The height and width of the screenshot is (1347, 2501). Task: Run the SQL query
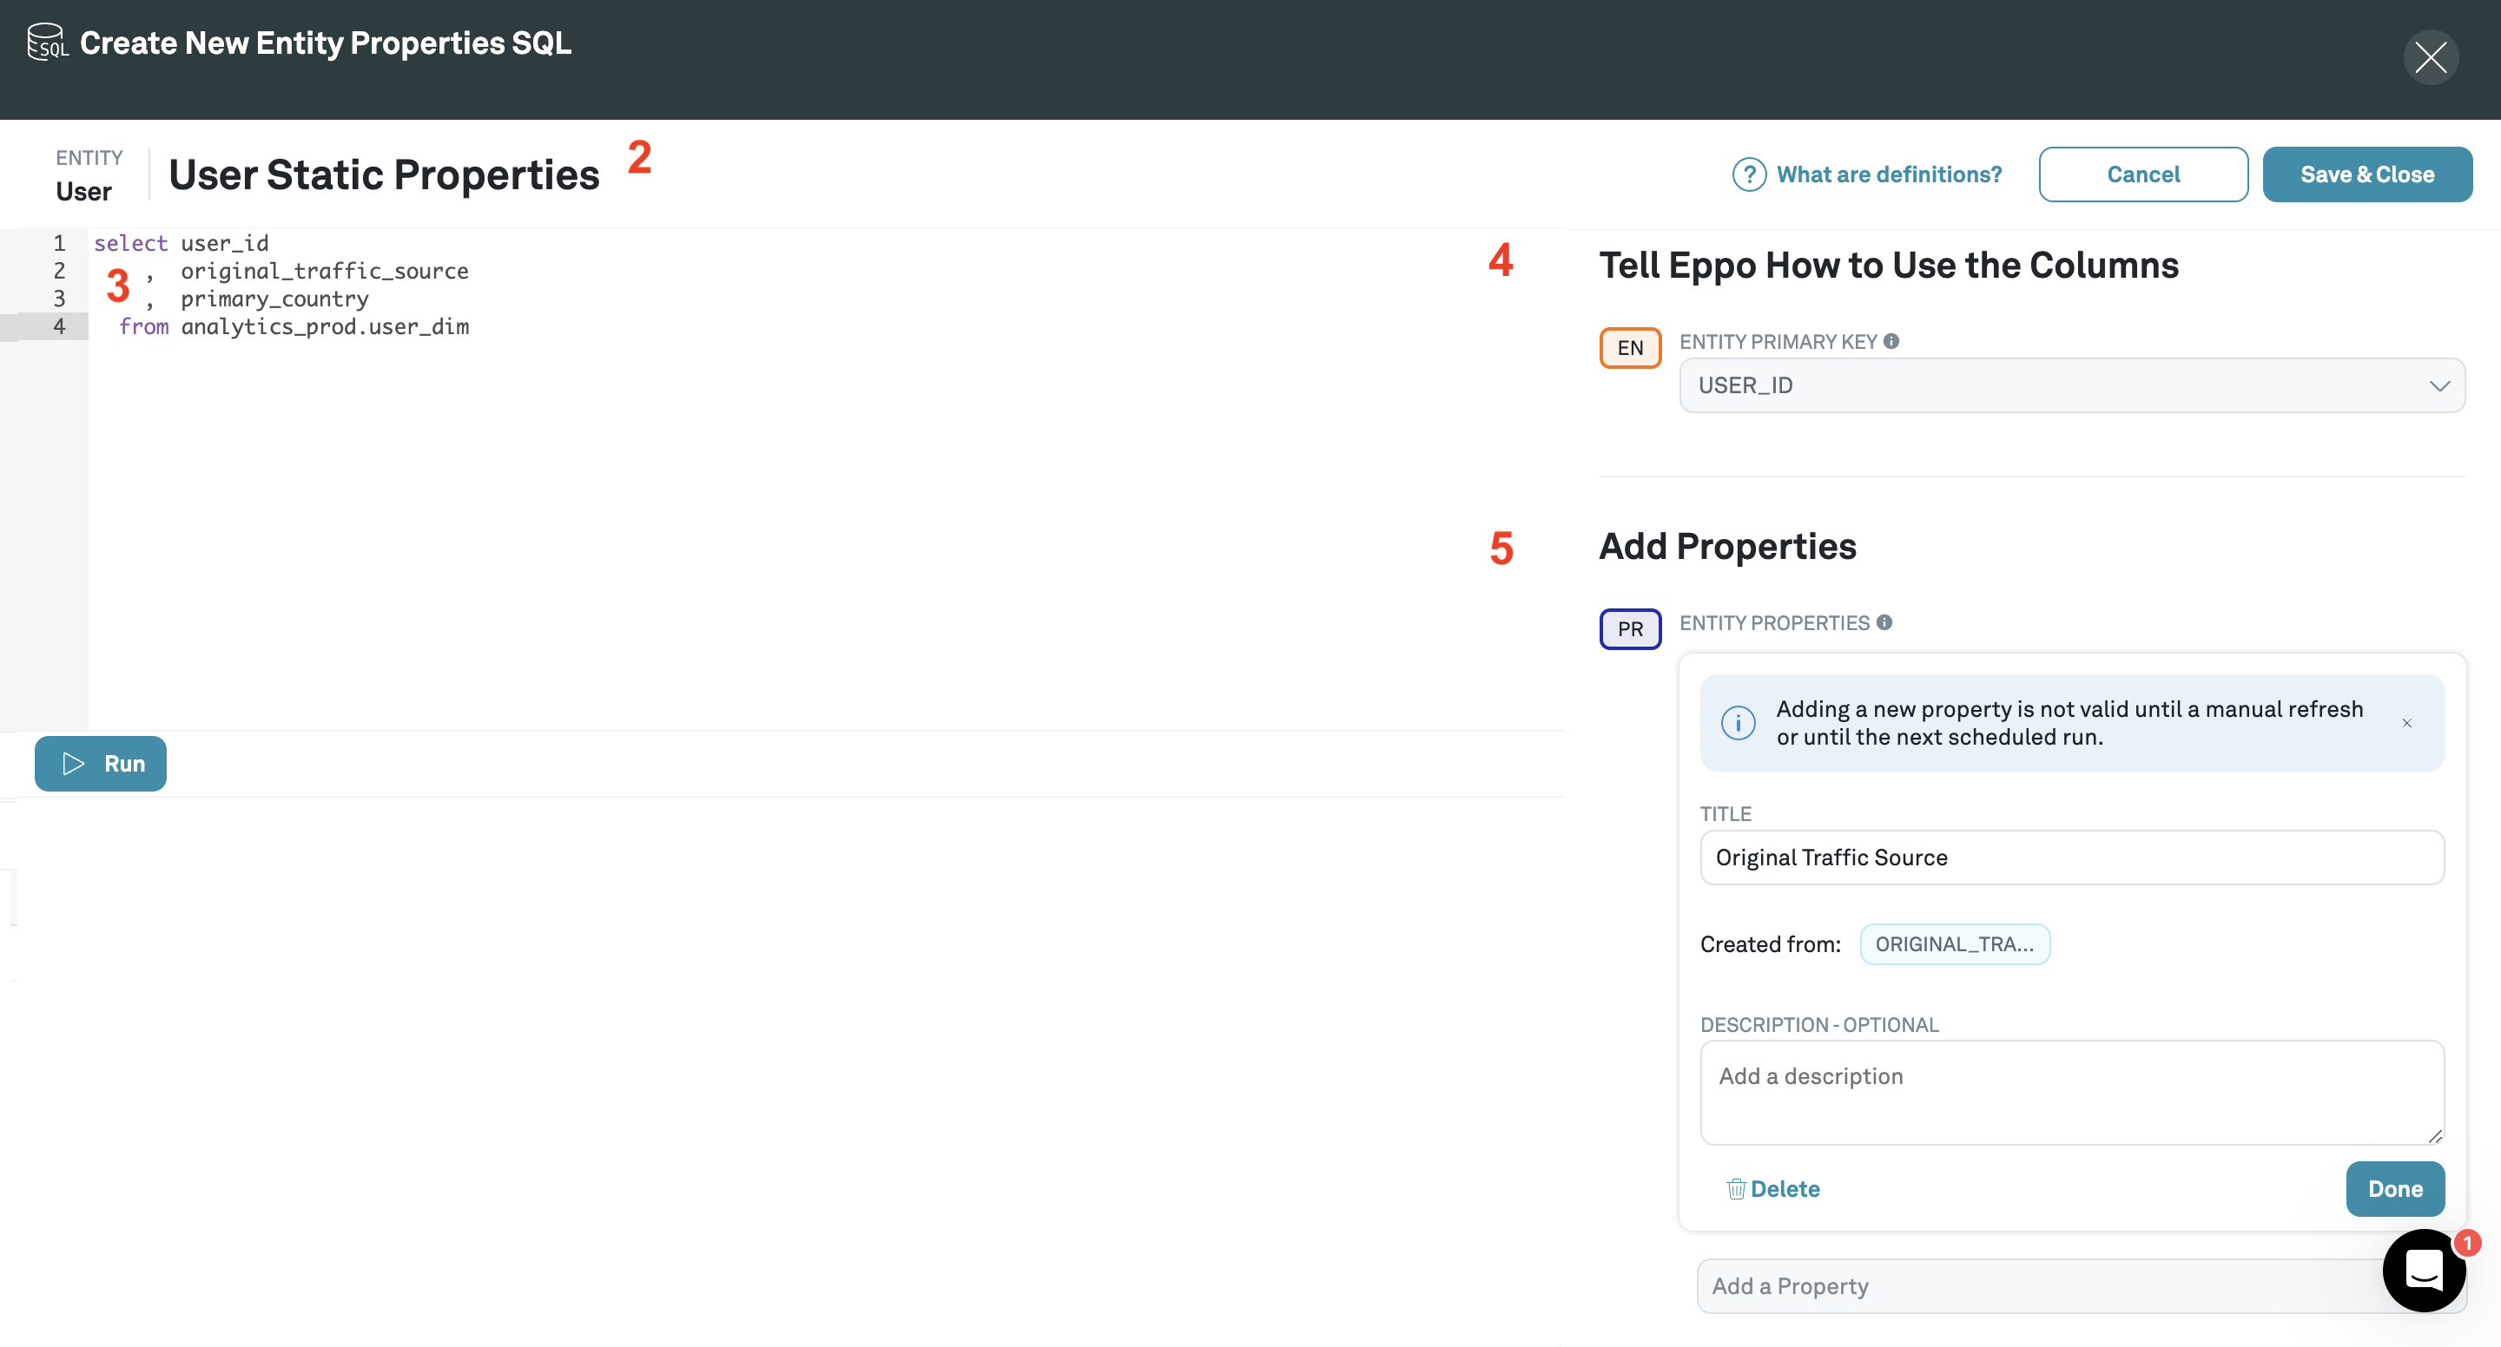click(101, 764)
